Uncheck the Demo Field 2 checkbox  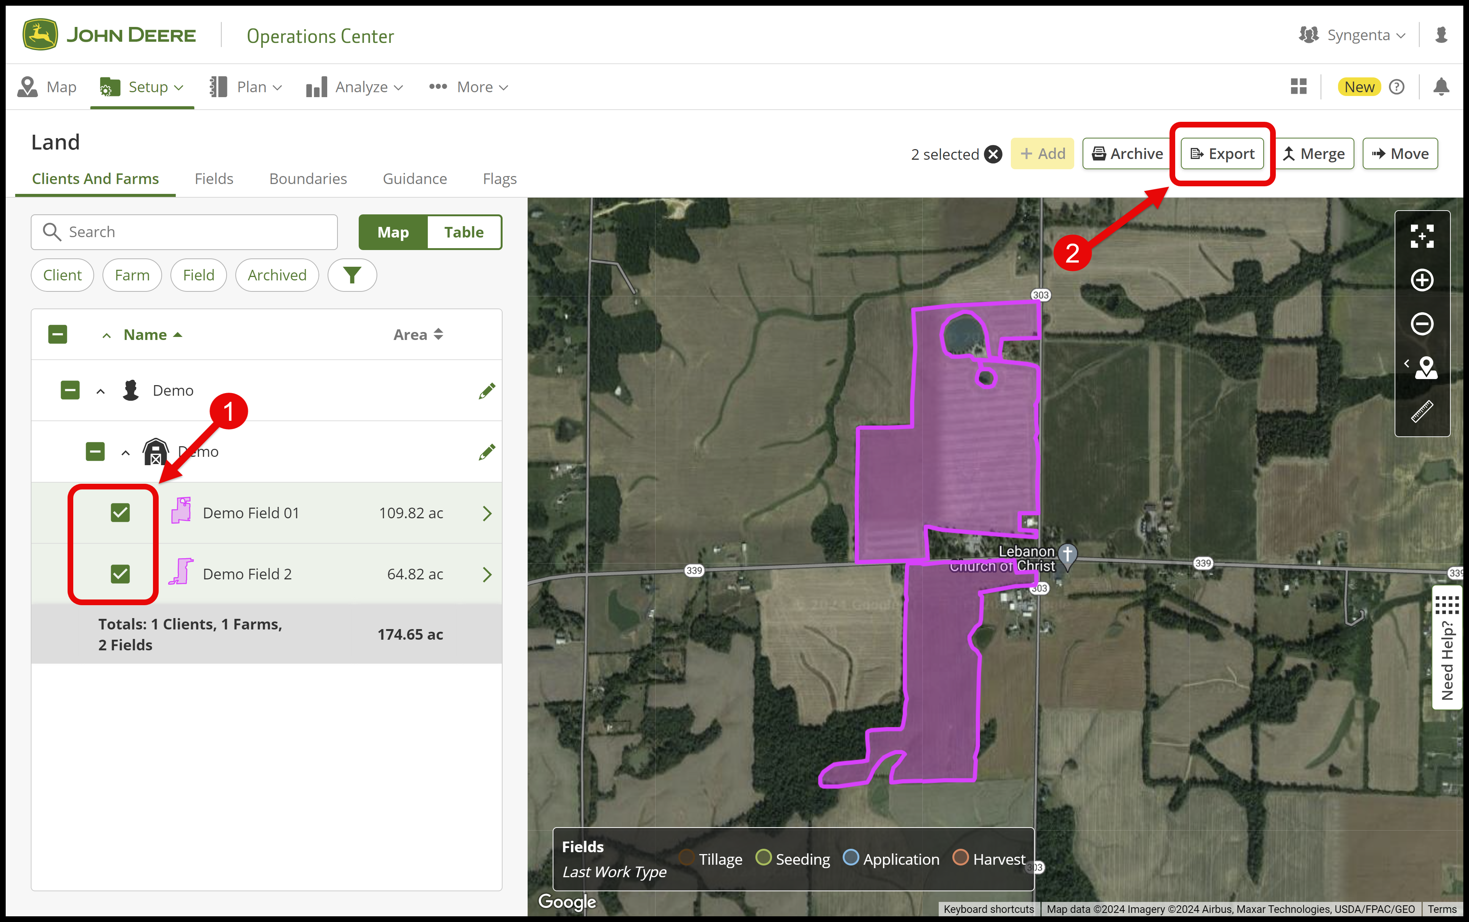pyautogui.click(x=120, y=574)
